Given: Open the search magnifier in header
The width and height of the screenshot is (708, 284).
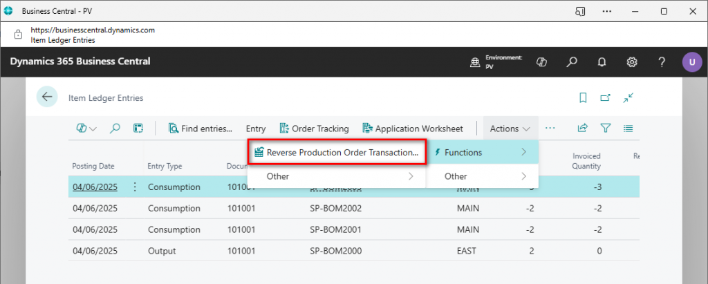Looking at the screenshot, I should tap(572, 62).
